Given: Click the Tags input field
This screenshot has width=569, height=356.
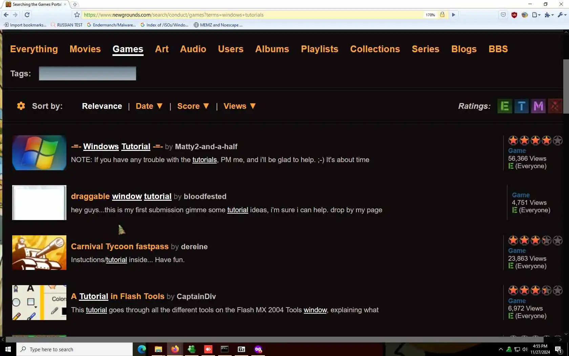Looking at the screenshot, I should tap(87, 73).
